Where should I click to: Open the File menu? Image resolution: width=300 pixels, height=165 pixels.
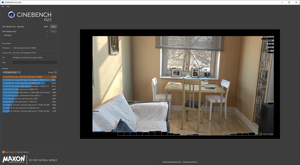3,6
